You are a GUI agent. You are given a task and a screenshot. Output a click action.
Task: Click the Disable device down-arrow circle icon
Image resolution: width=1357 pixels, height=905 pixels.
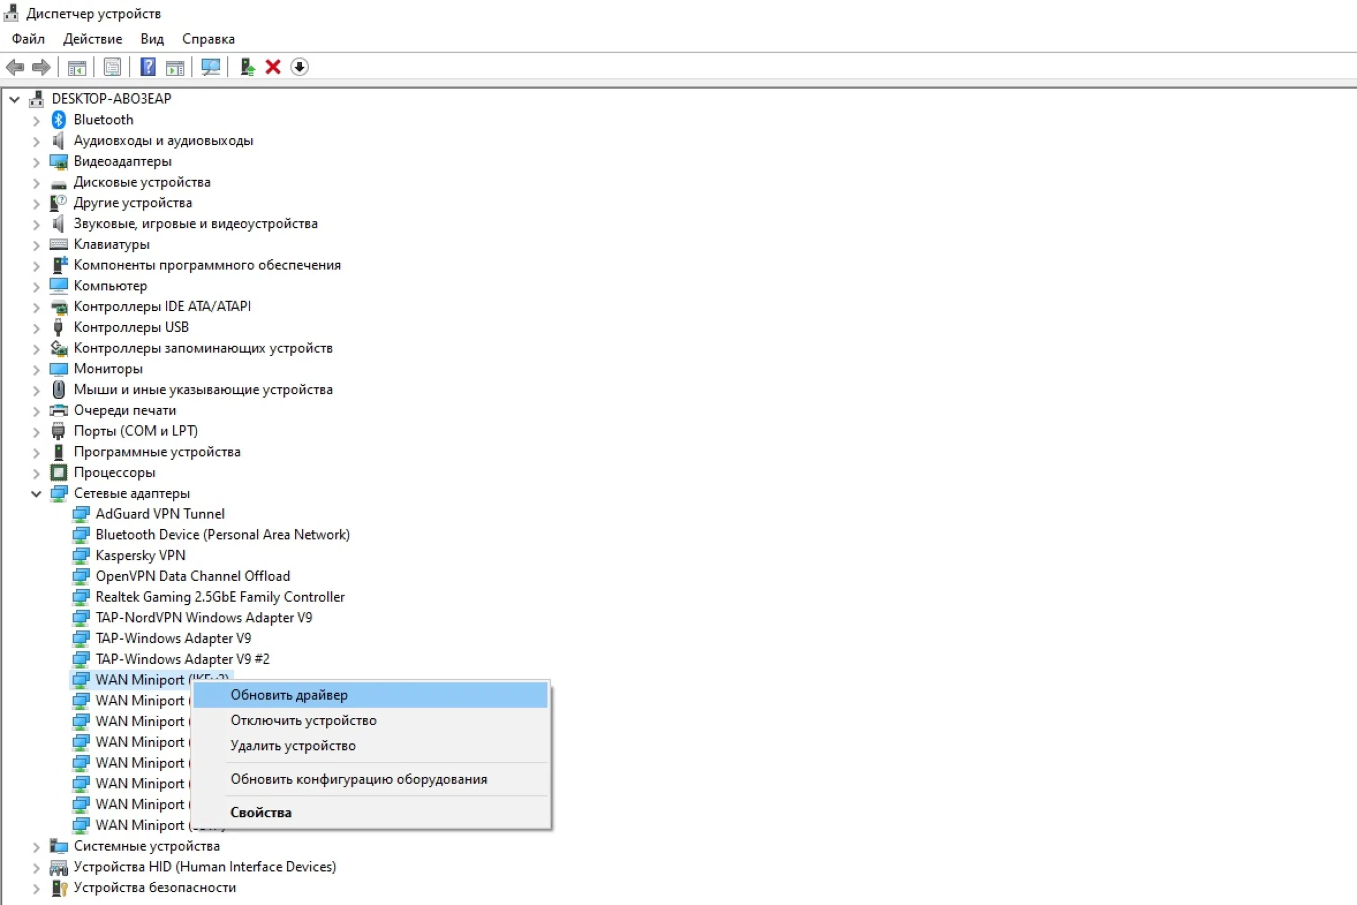[299, 67]
